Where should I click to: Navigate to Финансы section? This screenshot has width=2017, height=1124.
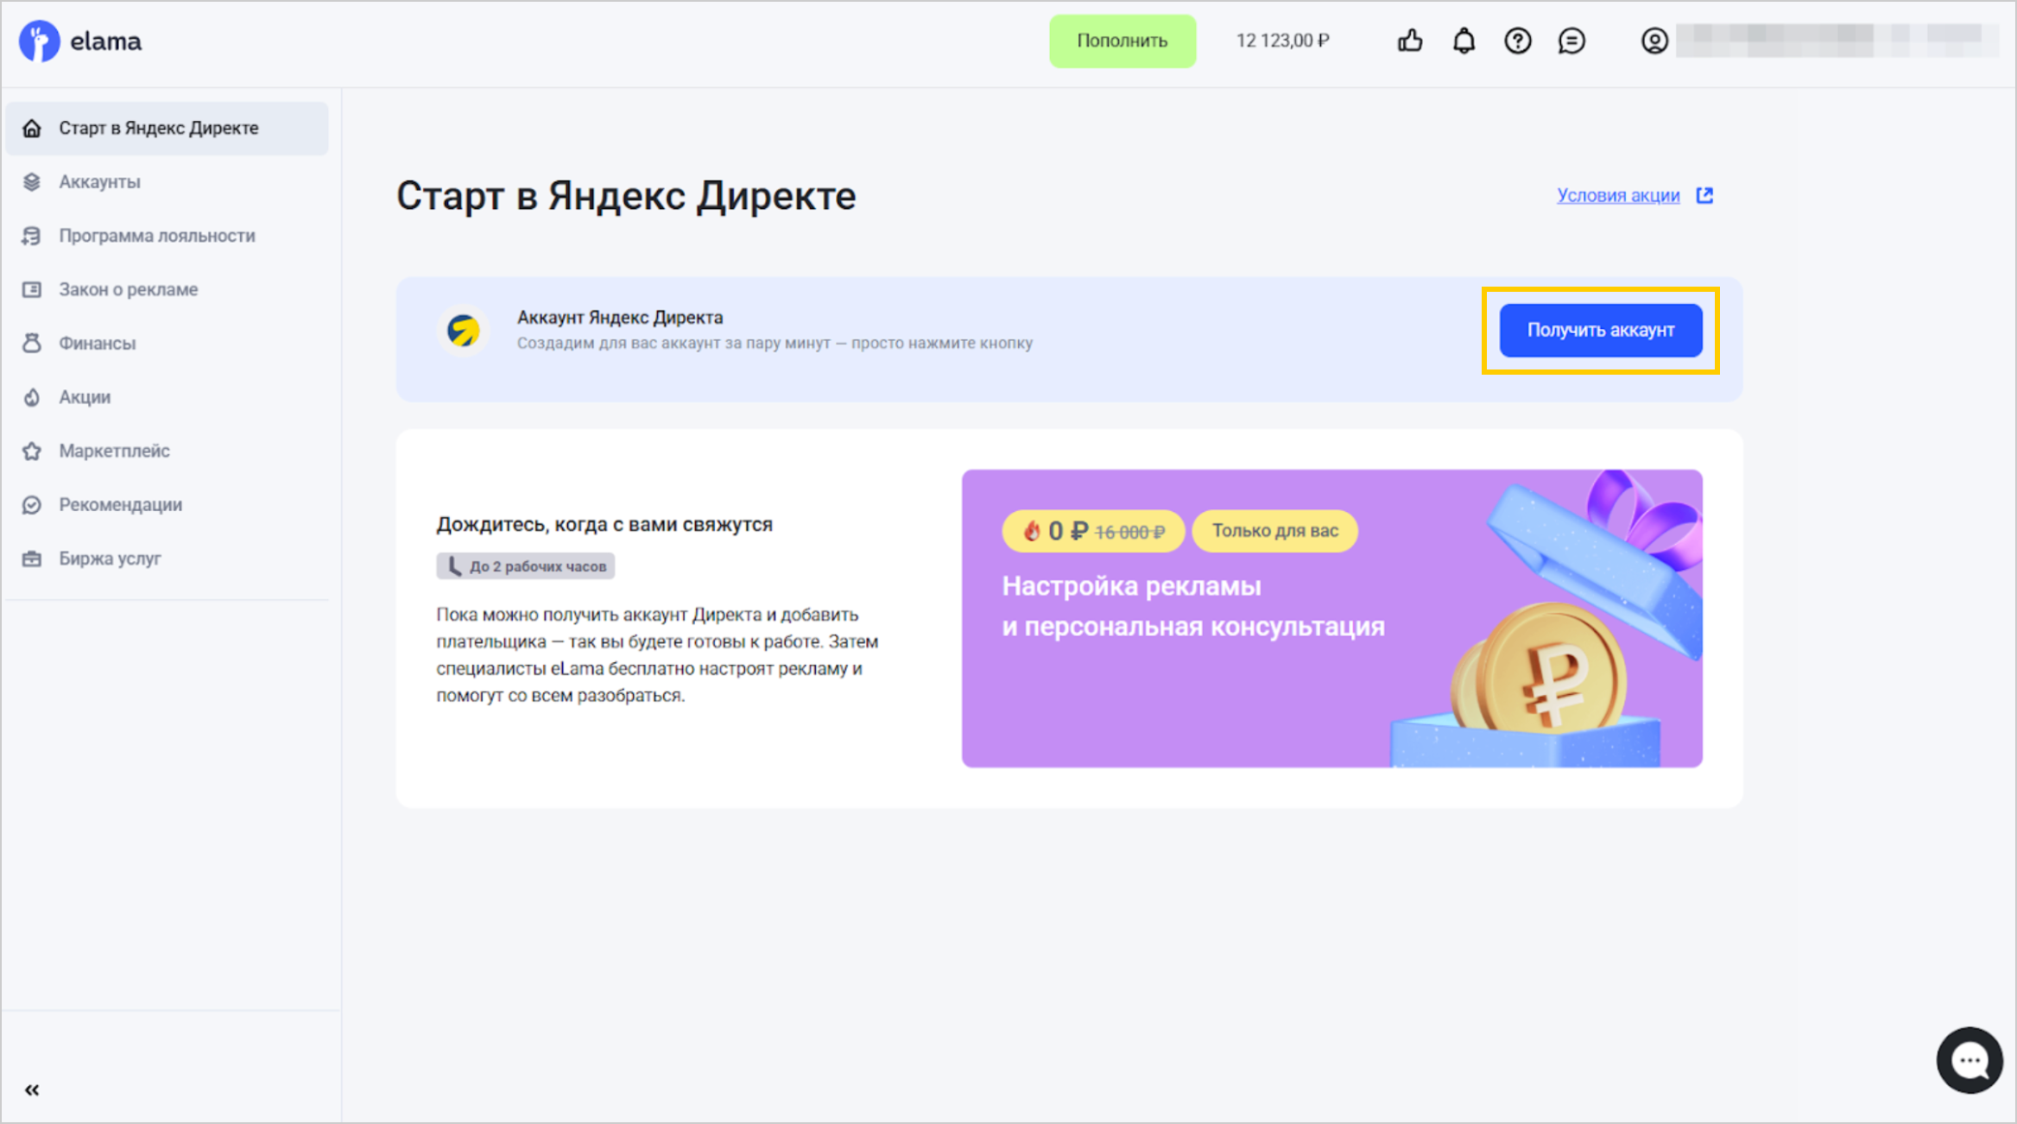click(x=97, y=344)
